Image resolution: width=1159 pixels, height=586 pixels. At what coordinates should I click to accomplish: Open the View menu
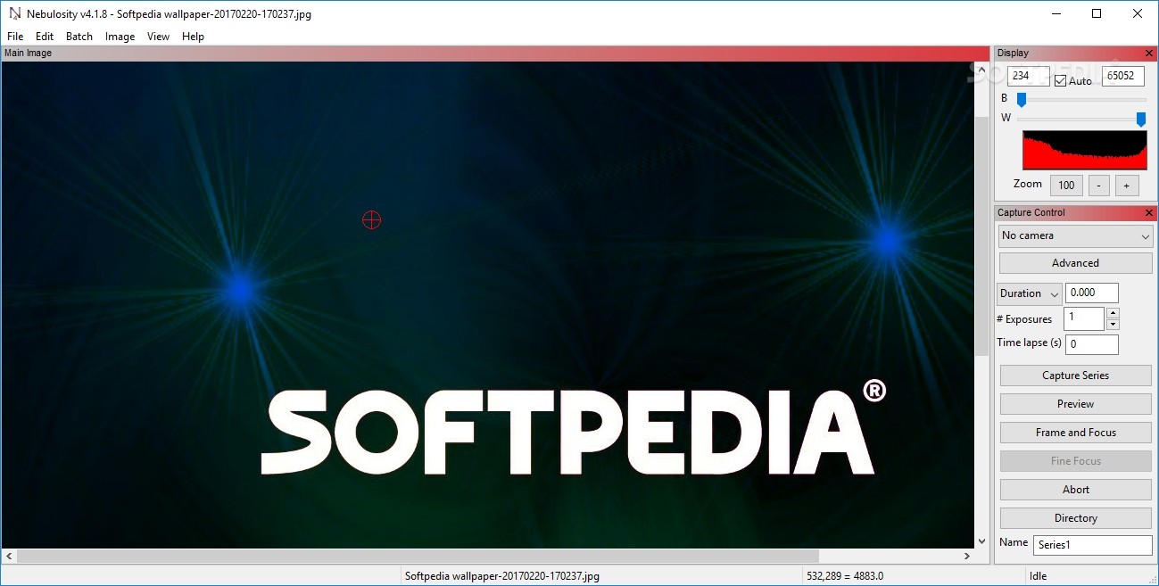click(158, 37)
